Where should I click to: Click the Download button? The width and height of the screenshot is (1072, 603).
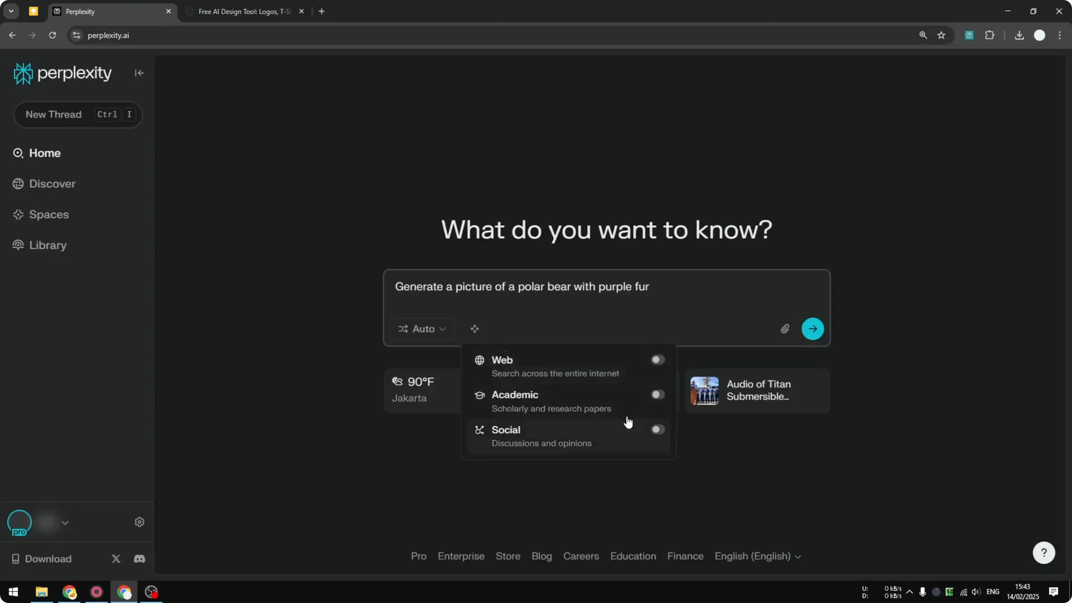click(47, 558)
